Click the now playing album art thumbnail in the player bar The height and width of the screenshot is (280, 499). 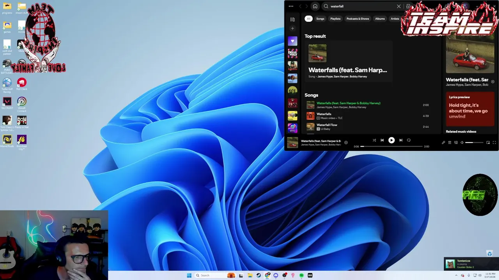coord(292,143)
